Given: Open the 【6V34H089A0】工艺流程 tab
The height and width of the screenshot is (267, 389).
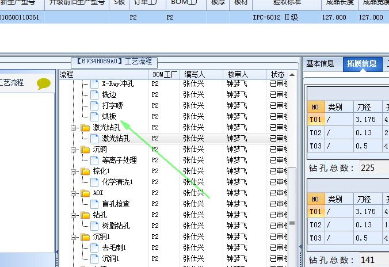Looking at the screenshot, I should (x=114, y=62).
